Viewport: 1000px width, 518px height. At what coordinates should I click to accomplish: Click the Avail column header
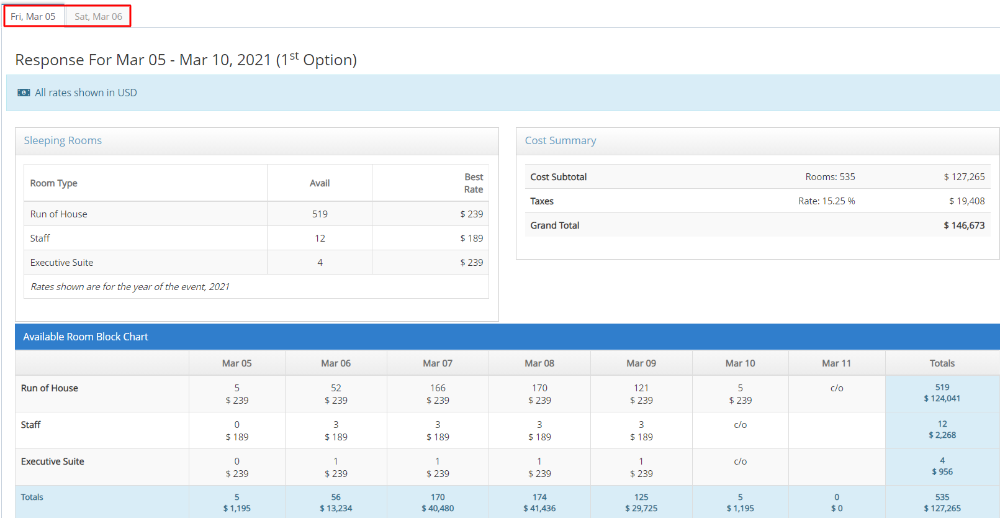click(x=319, y=183)
